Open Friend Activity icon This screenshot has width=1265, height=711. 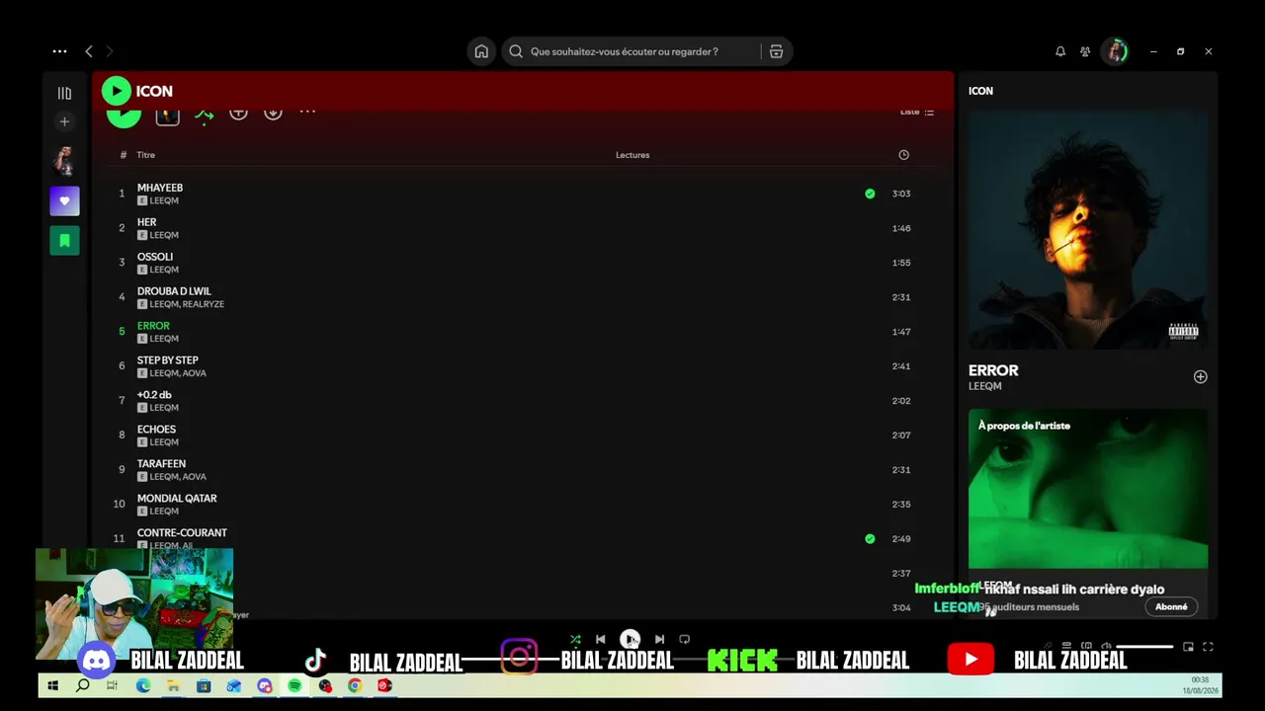[x=1085, y=51]
